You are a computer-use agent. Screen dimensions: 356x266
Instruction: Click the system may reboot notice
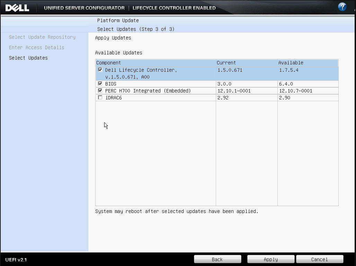[177, 211]
